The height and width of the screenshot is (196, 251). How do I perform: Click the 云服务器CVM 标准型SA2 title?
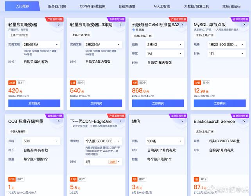pos(156,25)
